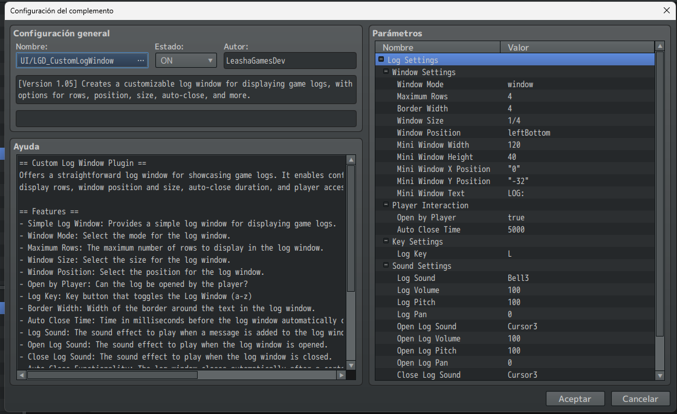Click the parameters list scroll up arrow
This screenshot has height=414, width=677.
click(x=659, y=46)
